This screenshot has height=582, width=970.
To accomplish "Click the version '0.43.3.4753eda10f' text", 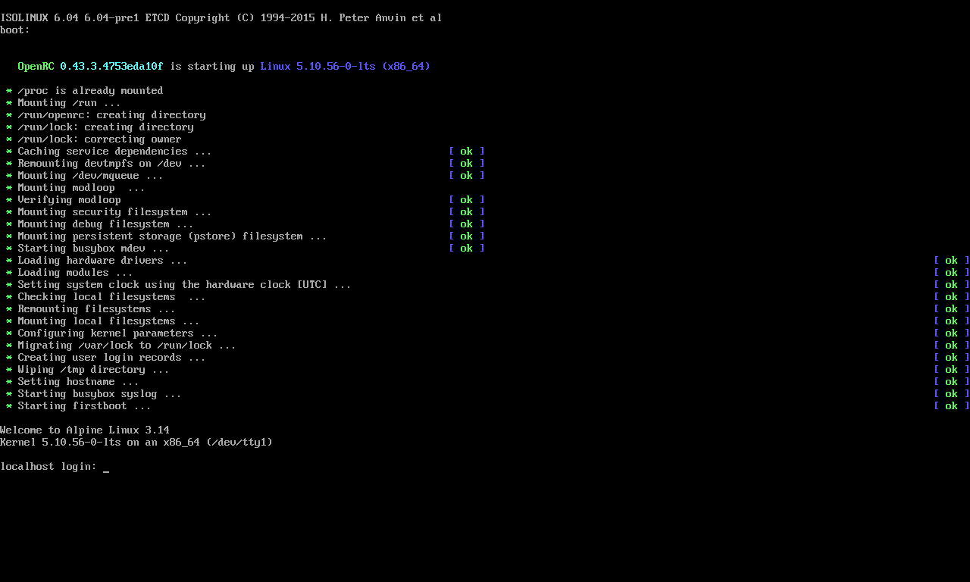I will click(112, 66).
